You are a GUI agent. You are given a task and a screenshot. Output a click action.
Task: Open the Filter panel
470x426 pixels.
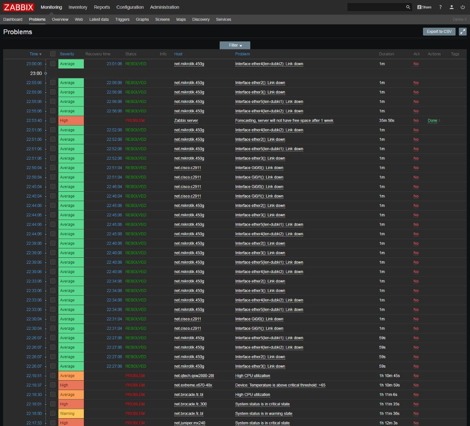coord(234,45)
